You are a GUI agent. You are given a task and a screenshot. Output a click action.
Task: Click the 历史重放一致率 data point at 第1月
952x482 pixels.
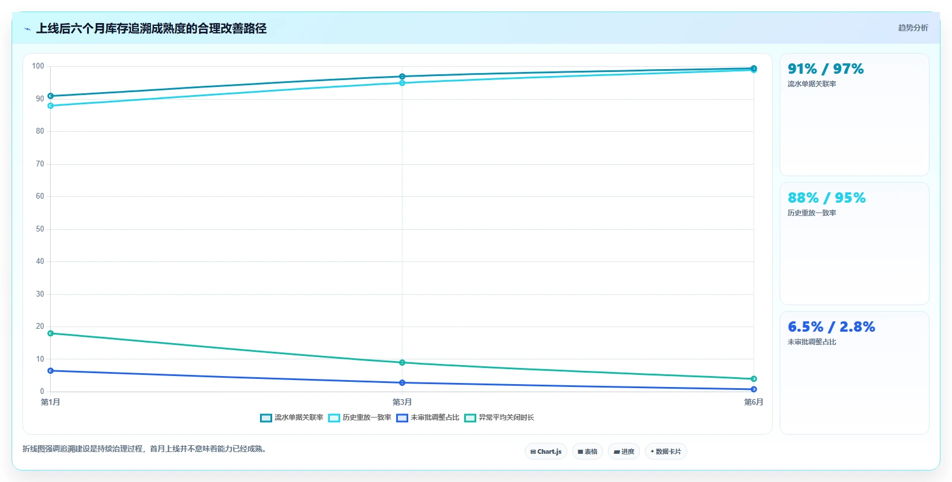pyautogui.click(x=51, y=106)
